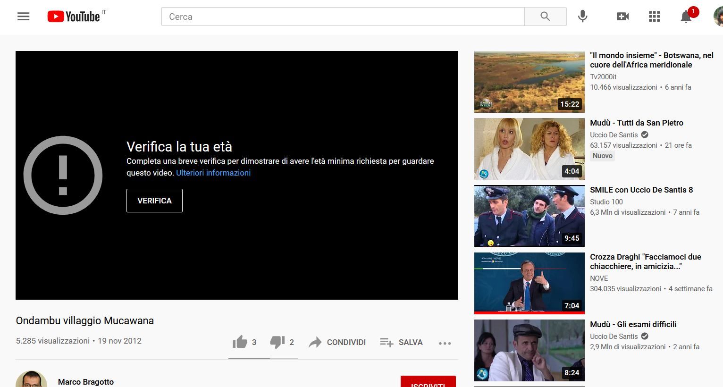Click 5.285 visualizzazioni view count
This screenshot has height=387, width=723.
tap(53, 341)
